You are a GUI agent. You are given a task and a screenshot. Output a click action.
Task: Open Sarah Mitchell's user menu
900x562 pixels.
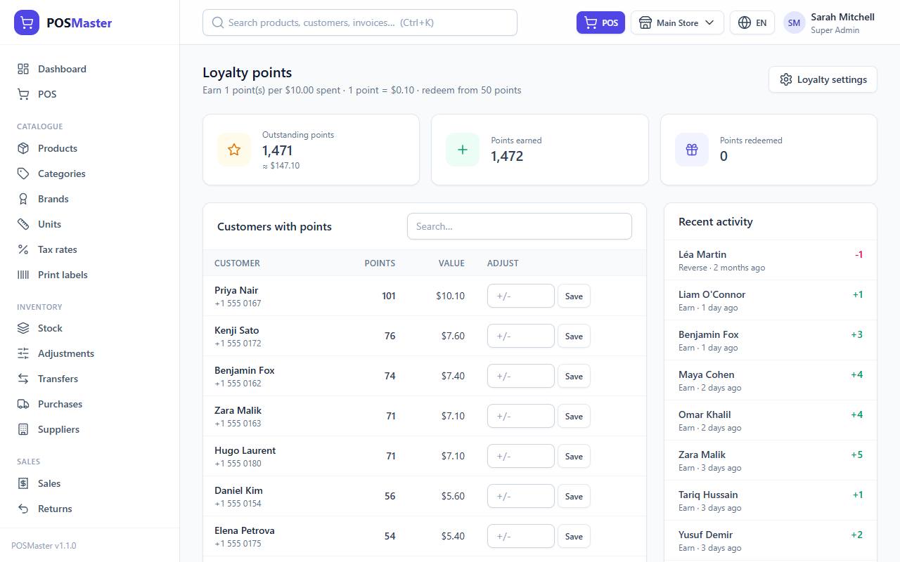tap(829, 22)
